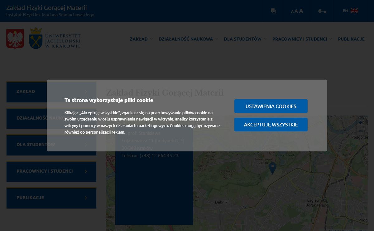Expand arrow on sidebar Pracownicy i studenci
The height and width of the screenshot is (231, 374).
pos(86,171)
